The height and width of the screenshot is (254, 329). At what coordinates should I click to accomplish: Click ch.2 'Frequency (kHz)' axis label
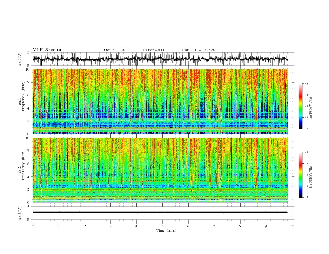[23, 165]
